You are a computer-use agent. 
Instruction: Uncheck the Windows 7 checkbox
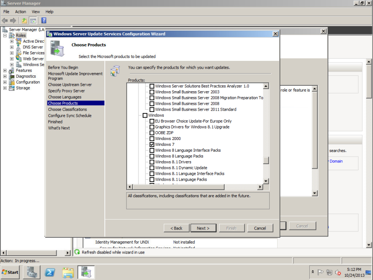[x=152, y=145]
